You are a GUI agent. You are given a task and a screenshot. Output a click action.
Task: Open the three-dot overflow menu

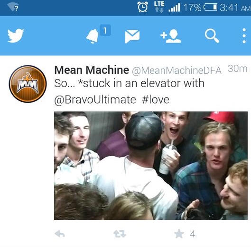tap(244, 36)
